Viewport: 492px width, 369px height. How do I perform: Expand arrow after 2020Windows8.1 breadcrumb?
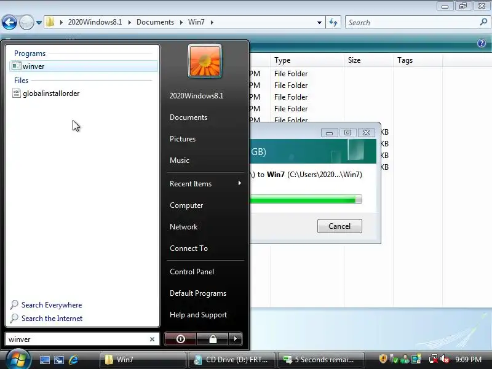(x=130, y=22)
